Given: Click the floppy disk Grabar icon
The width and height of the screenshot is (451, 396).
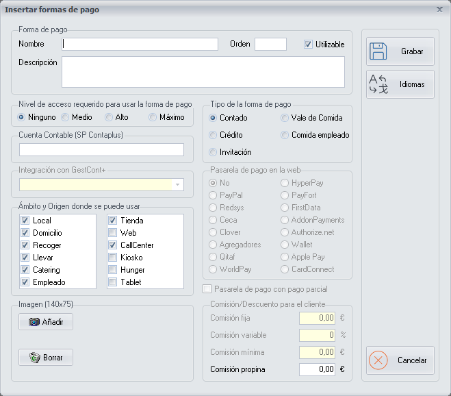Looking at the screenshot, I should click(379, 51).
